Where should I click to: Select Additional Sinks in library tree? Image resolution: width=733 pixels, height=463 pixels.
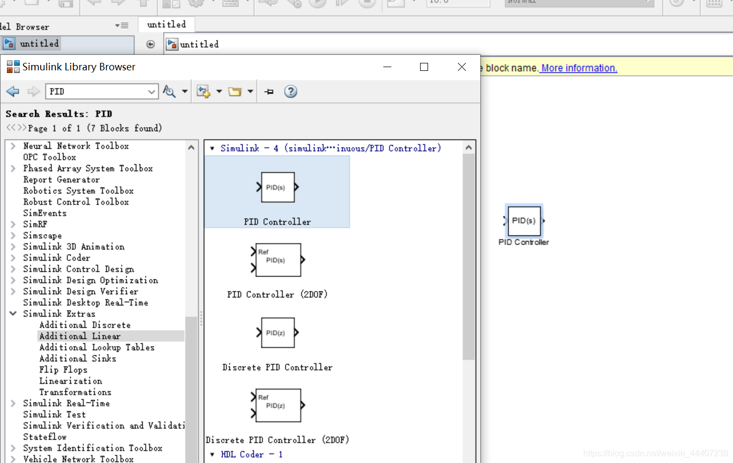point(78,359)
